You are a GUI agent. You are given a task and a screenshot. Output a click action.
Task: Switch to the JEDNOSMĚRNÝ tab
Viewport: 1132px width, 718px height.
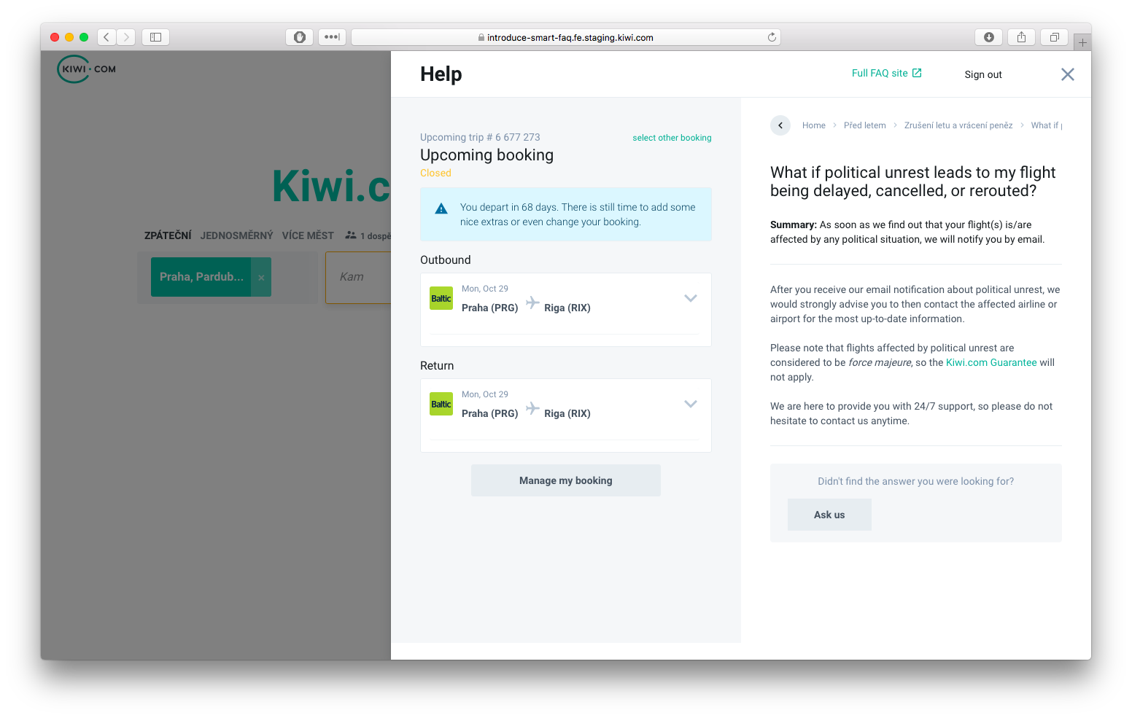pyautogui.click(x=236, y=235)
